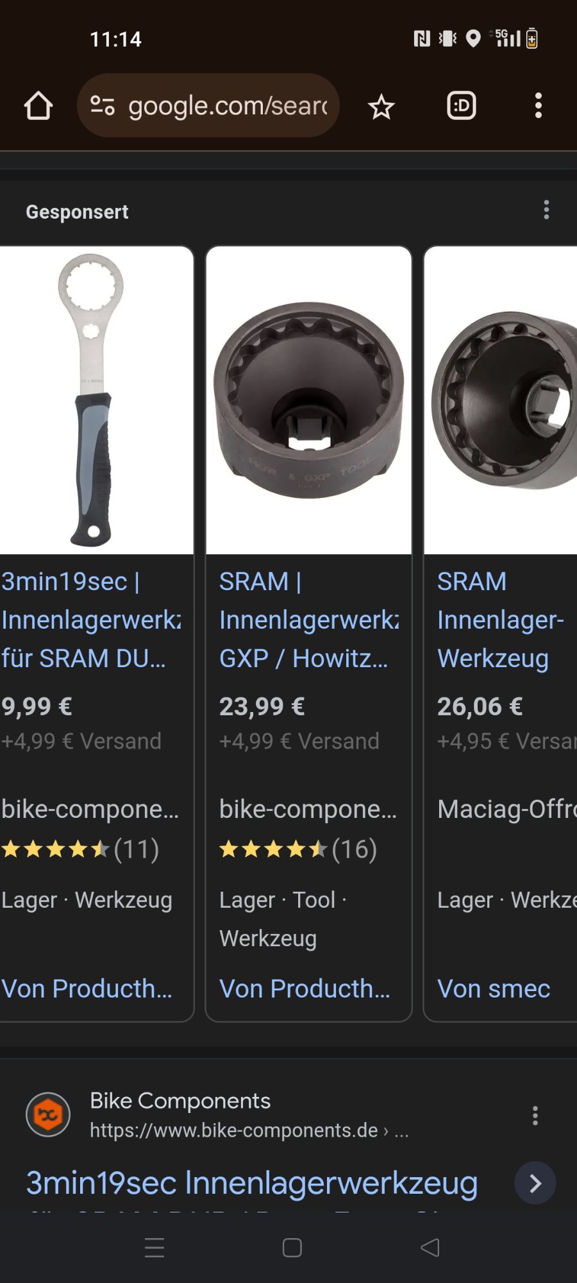The height and width of the screenshot is (1283, 577).
Task: Tap the 'Von smec' provider link
Action: tap(494, 989)
